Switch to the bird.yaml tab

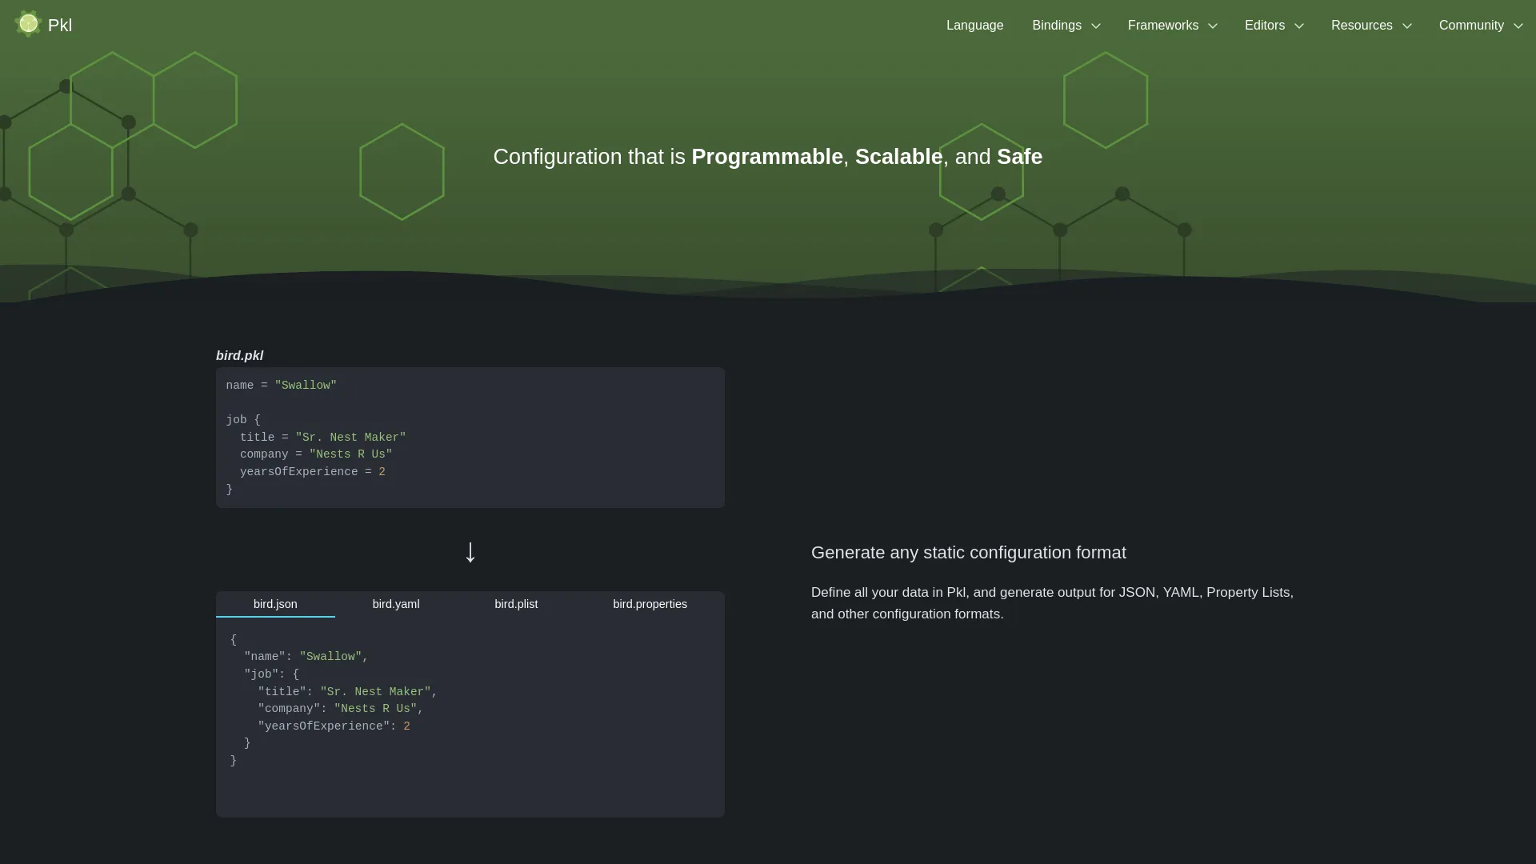coord(396,604)
